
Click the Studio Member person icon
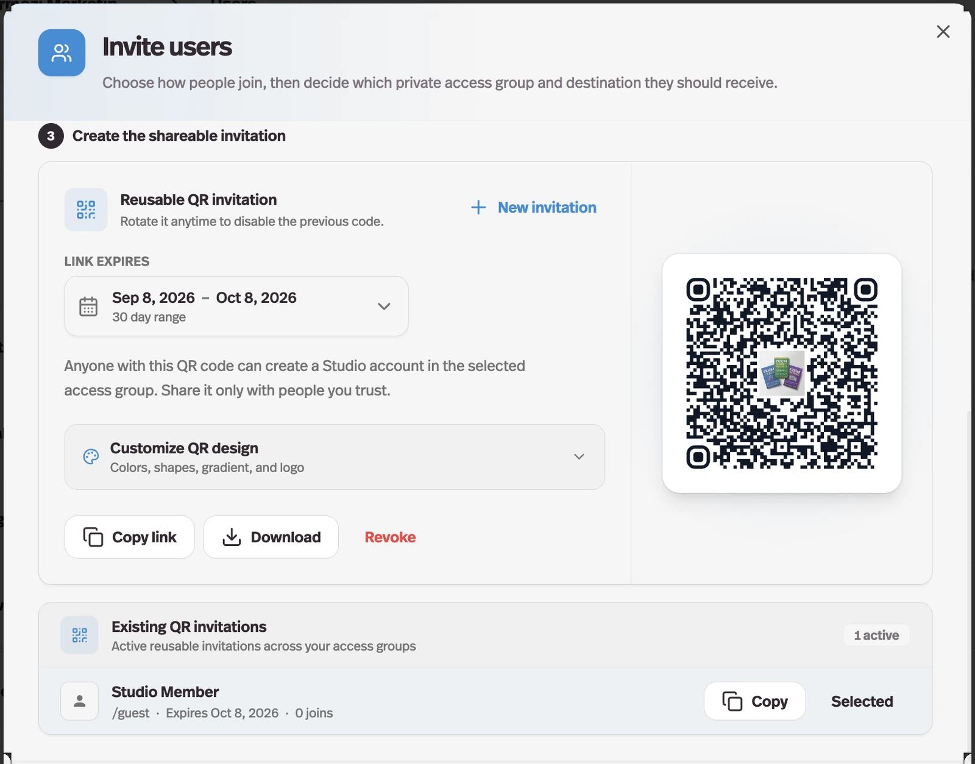point(79,701)
